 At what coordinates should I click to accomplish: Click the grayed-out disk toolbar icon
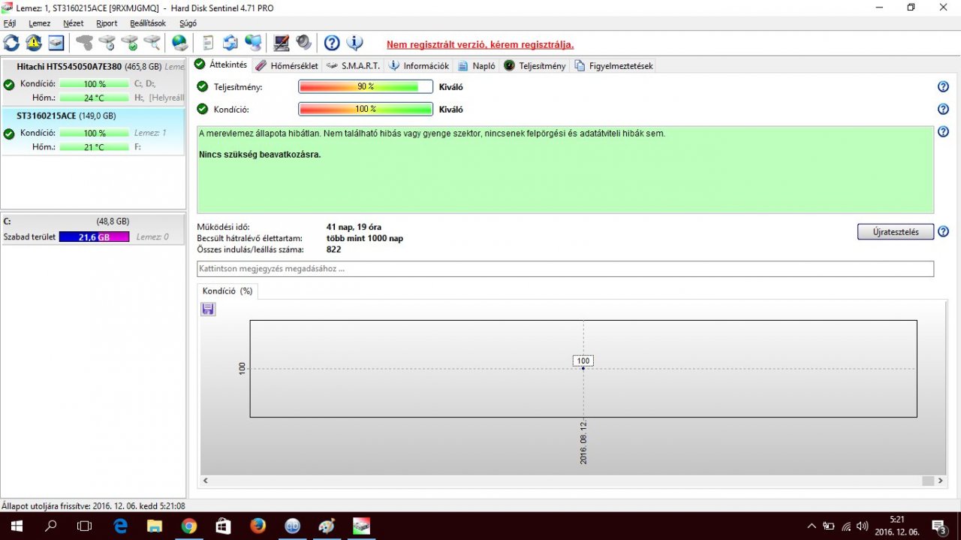pyautogui.click(x=85, y=43)
